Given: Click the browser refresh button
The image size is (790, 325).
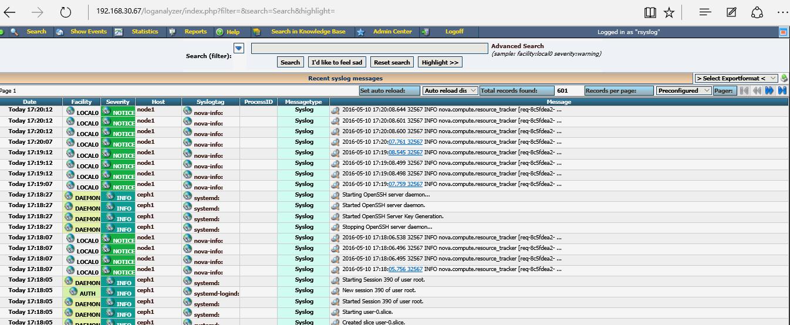Looking at the screenshot, I should (x=66, y=12).
